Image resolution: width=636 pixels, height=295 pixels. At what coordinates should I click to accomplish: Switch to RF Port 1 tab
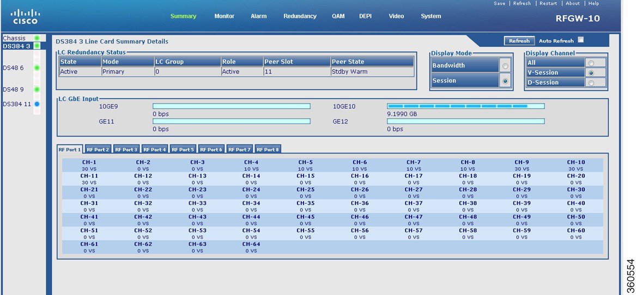pos(70,150)
